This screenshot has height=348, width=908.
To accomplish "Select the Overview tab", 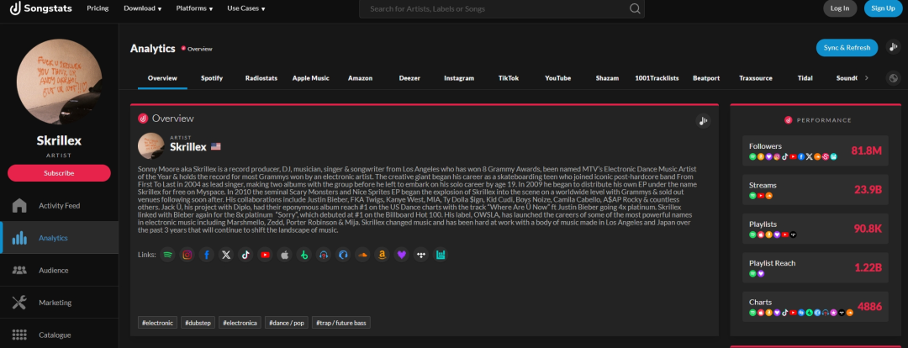I will 162,78.
